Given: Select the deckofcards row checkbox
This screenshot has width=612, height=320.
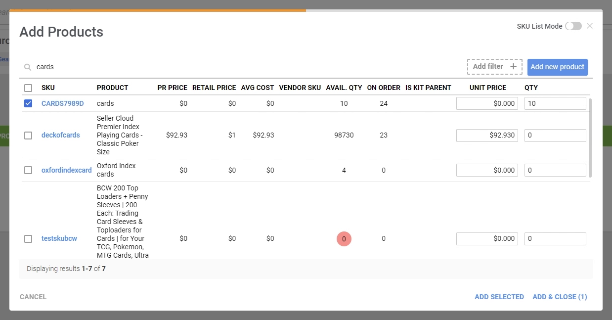Looking at the screenshot, I should tap(28, 135).
